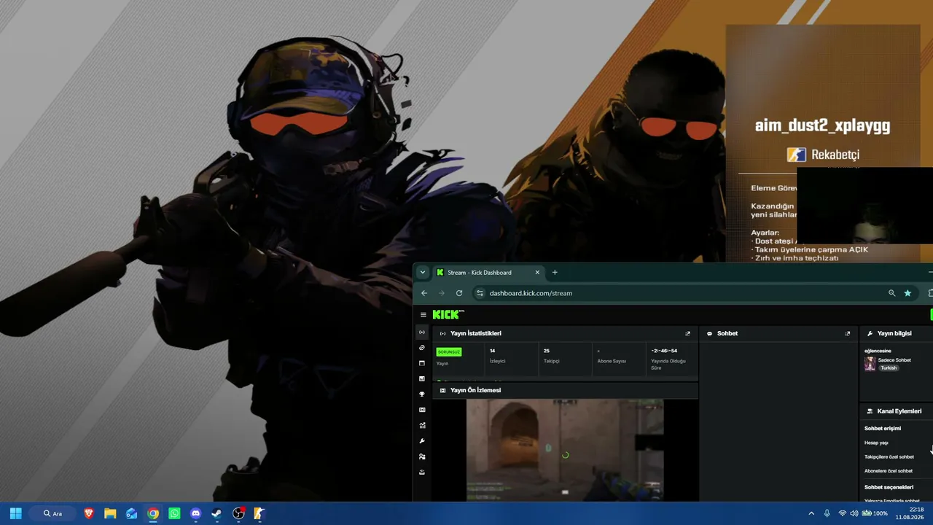Click the Yayın bilgisi panel header

[x=894, y=333]
